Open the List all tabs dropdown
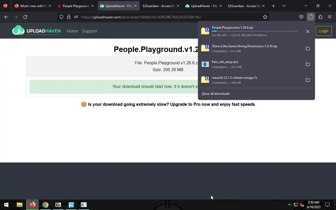This screenshot has width=336, height=210. pos(284,6)
